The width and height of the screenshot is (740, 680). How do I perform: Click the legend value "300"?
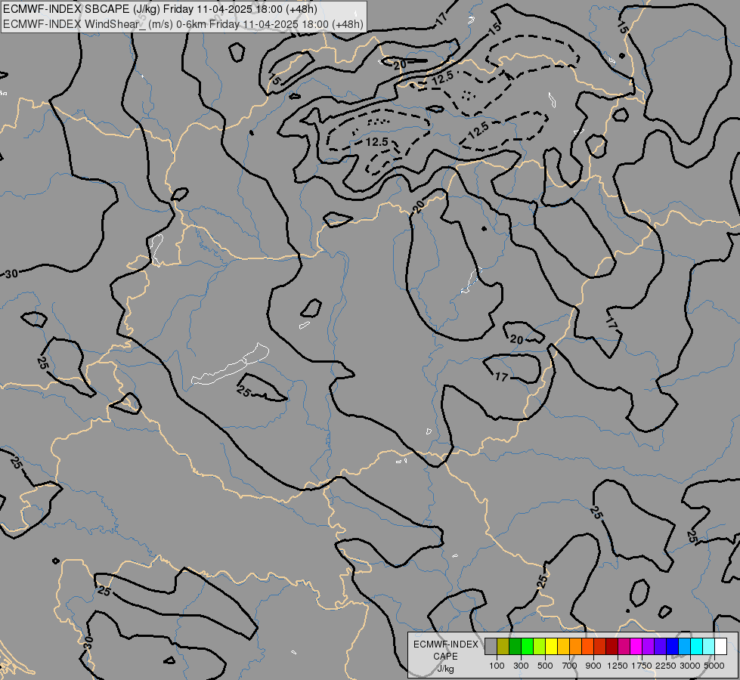pyautogui.click(x=521, y=666)
